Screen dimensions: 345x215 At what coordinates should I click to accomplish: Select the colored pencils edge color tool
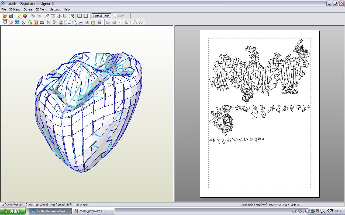point(23,23)
